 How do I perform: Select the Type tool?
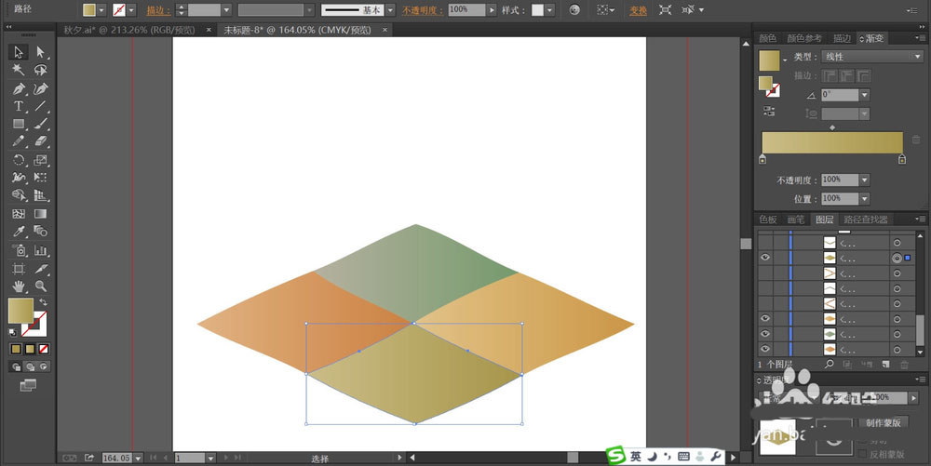coord(19,107)
